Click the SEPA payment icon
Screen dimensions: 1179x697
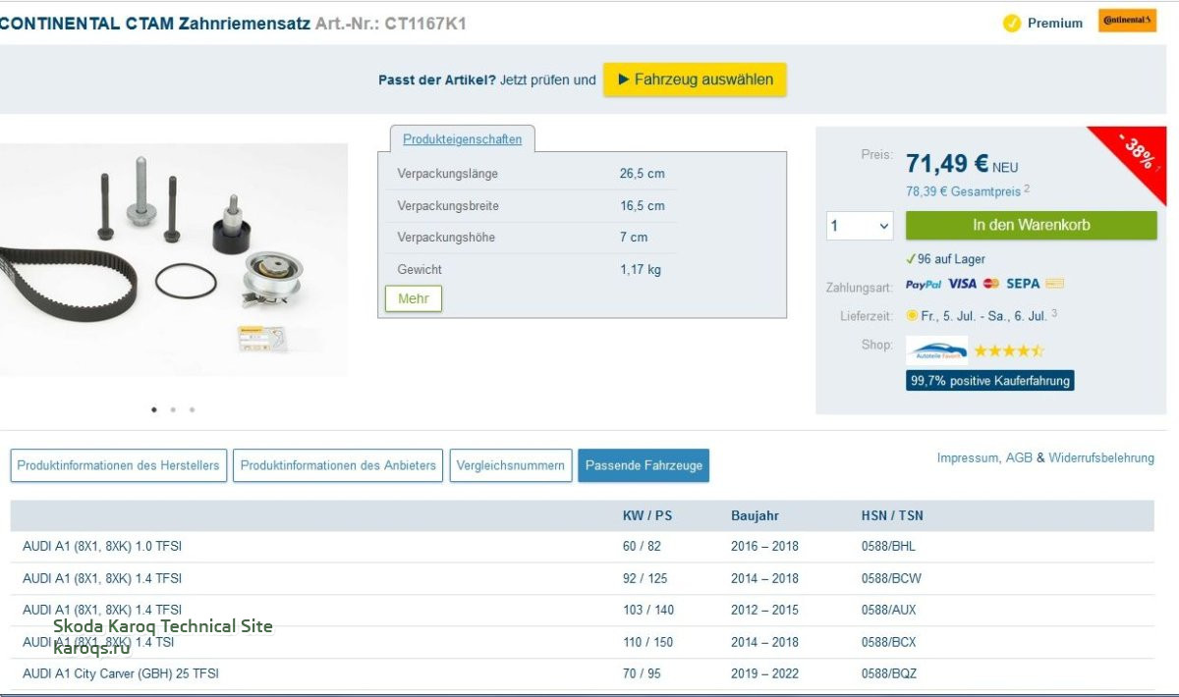1023,284
